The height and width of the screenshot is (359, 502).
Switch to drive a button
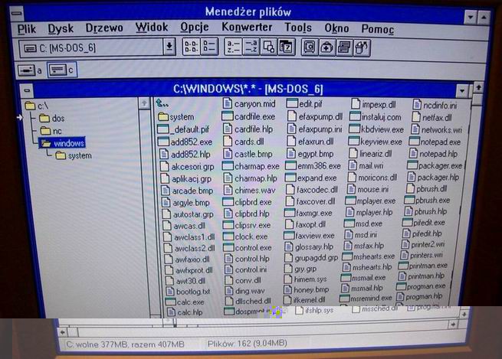[x=29, y=70]
